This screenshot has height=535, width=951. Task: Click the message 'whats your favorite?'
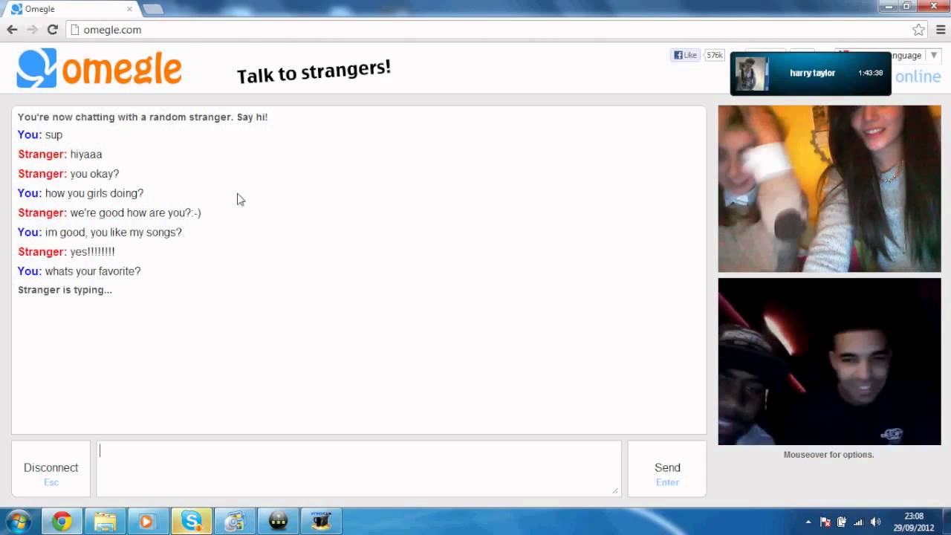[x=93, y=271]
